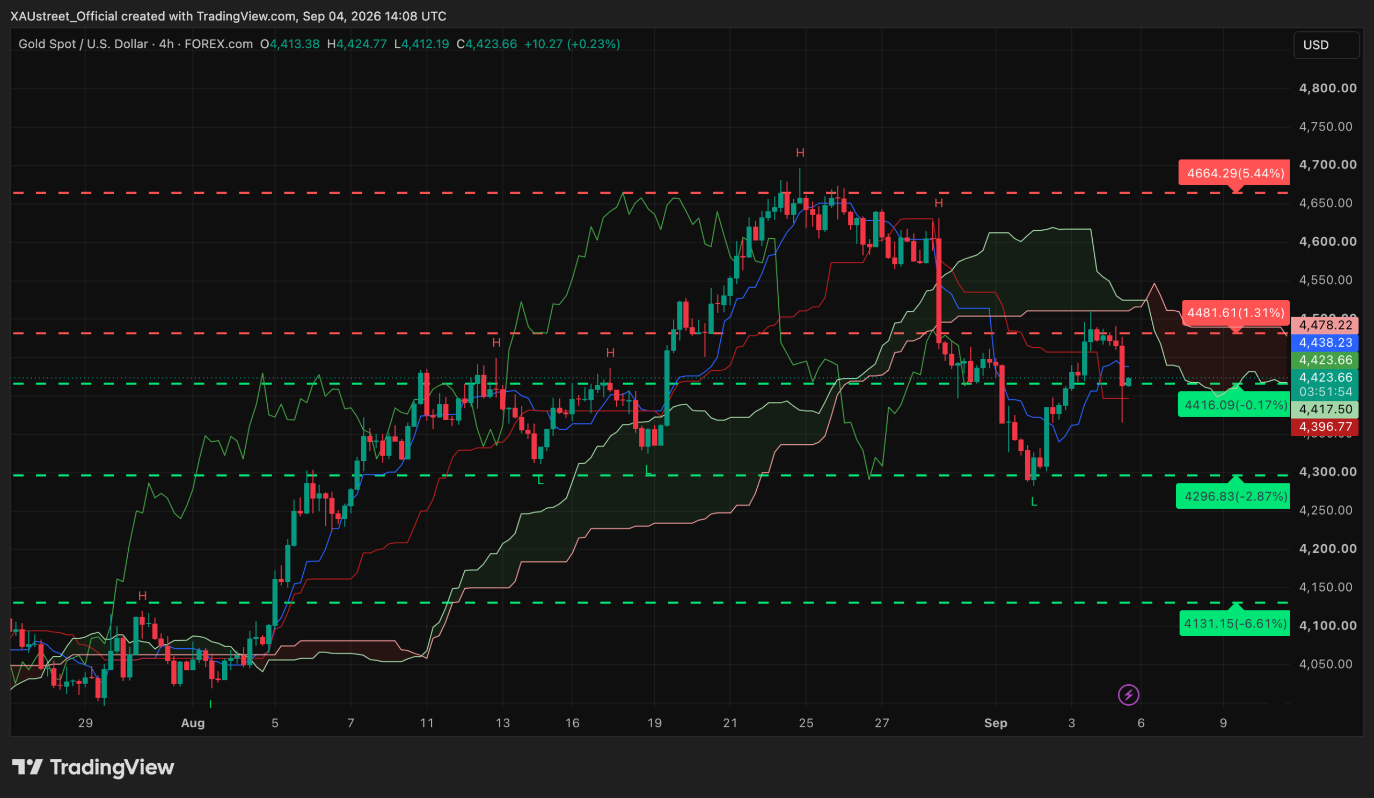Click the 4664.29(5.44%) resistance label
This screenshot has width=1374, height=798.
coord(1234,173)
